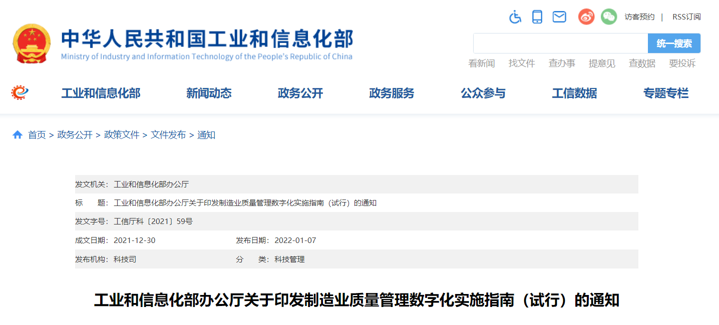Click the orange gear logo in navigation
This screenshot has width=719, height=325.
(x=20, y=92)
